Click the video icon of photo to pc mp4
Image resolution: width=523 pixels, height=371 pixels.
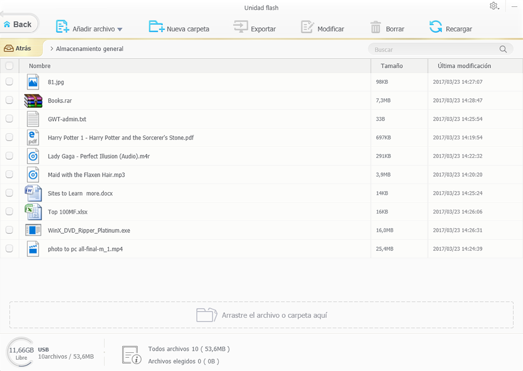tap(33, 249)
